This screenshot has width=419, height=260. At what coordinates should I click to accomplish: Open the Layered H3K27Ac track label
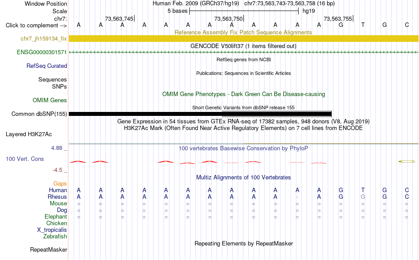pyautogui.click(x=29, y=134)
